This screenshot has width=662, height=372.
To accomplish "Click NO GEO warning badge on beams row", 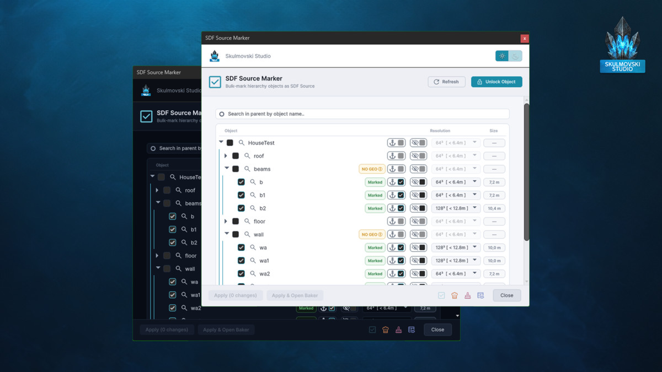I will (x=372, y=169).
